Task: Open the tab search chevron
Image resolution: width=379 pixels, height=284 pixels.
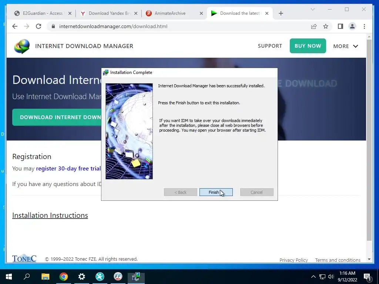Action: [312, 9]
